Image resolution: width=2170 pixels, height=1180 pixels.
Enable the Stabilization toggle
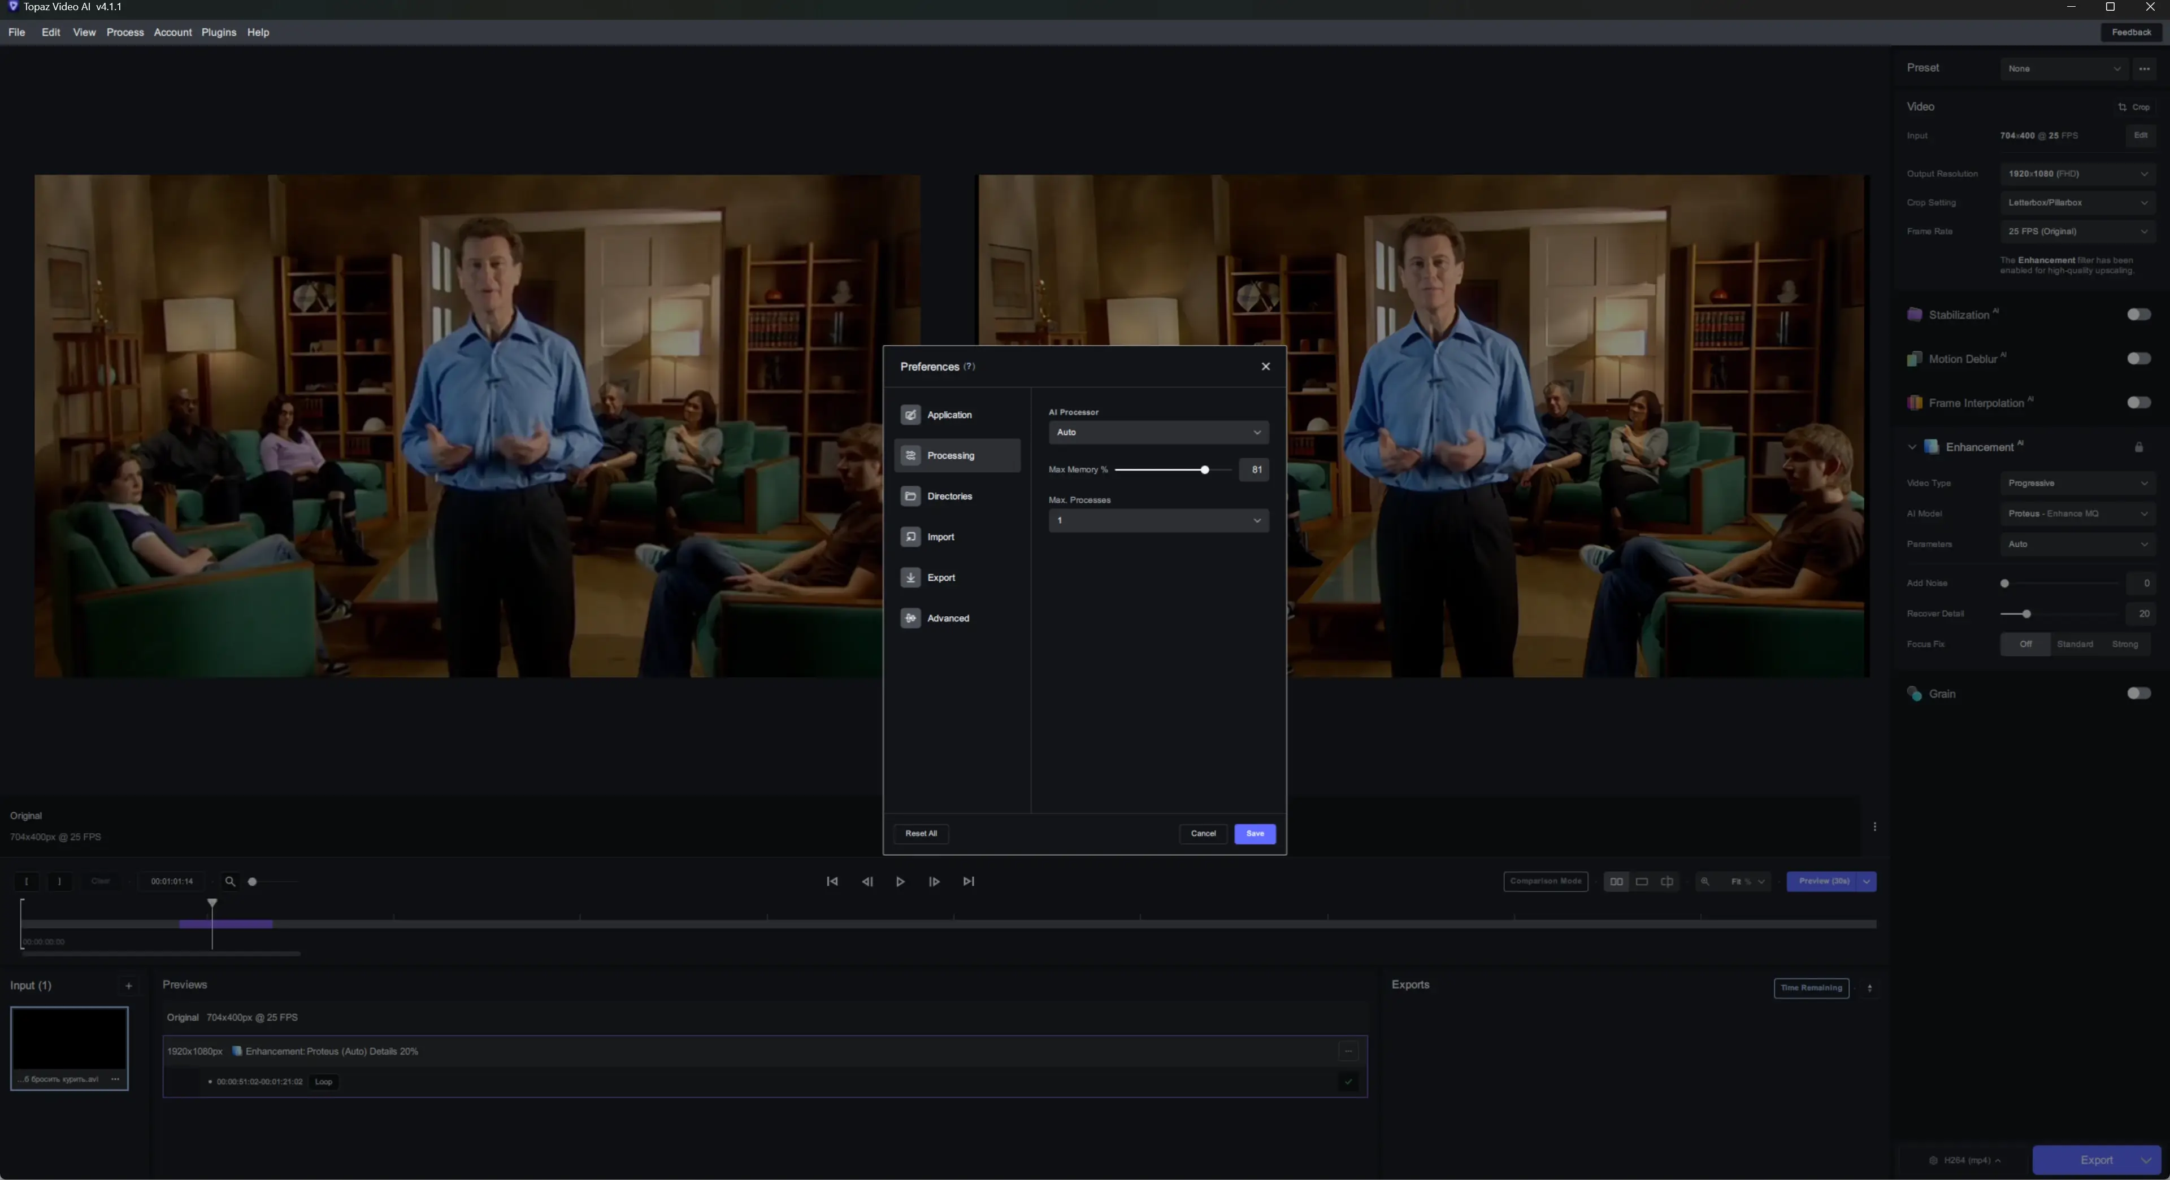pos(2138,314)
